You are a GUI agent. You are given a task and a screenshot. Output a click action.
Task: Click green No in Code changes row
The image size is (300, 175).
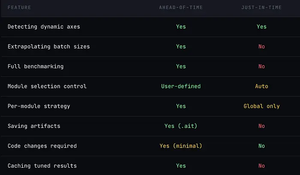coord(261,146)
